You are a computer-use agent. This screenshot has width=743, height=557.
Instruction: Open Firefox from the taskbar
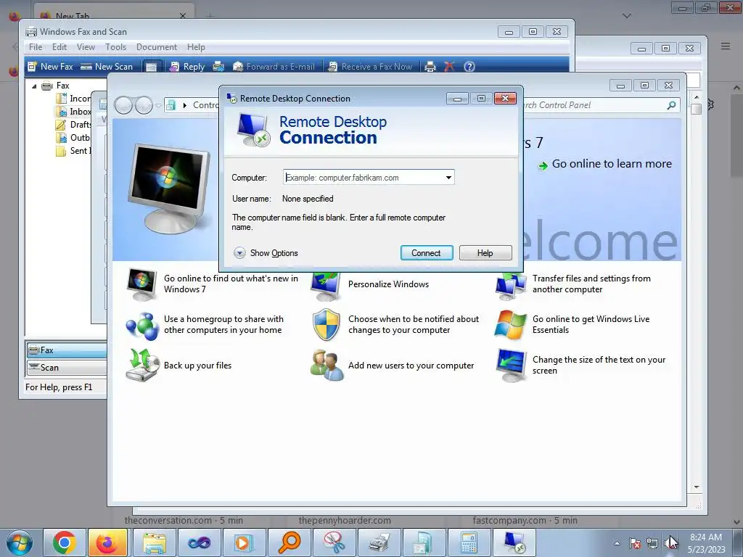107,542
